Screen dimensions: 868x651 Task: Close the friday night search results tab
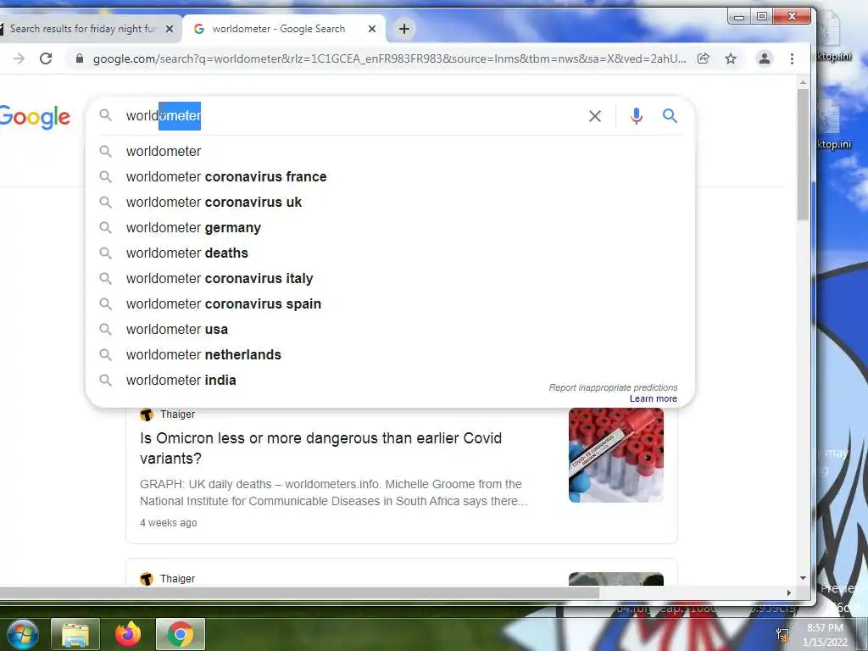(170, 29)
